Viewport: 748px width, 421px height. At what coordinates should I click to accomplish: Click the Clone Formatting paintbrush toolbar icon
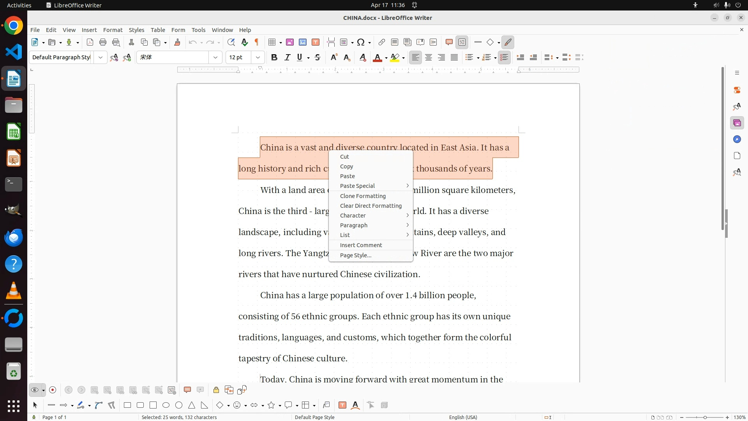pos(177,42)
